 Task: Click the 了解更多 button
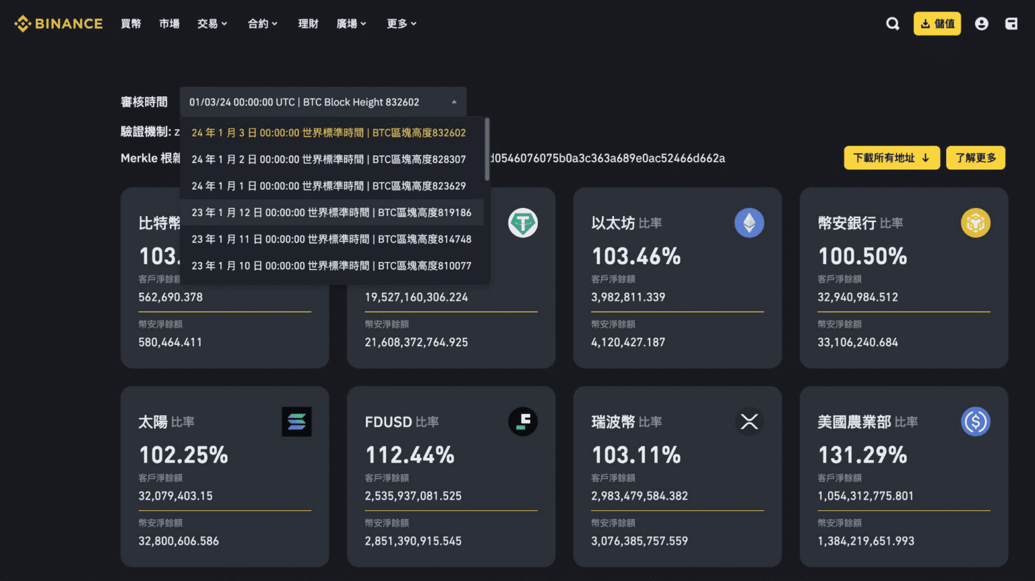[x=976, y=158]
